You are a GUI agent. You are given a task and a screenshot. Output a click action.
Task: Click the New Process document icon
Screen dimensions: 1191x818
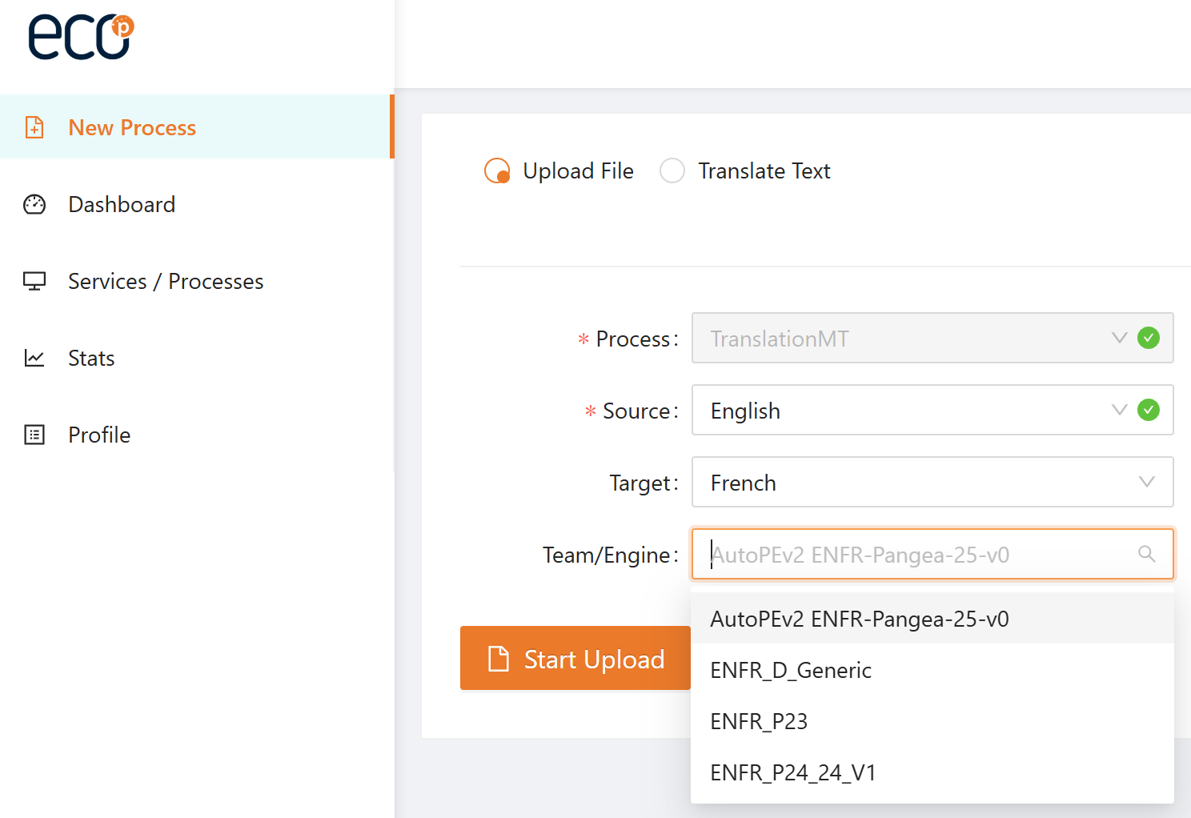[34, 127]
